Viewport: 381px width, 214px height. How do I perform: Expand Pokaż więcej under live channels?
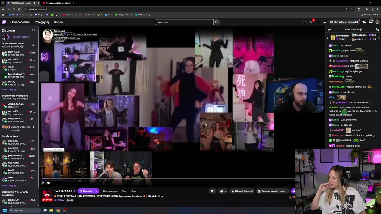(x=9, y=185)
